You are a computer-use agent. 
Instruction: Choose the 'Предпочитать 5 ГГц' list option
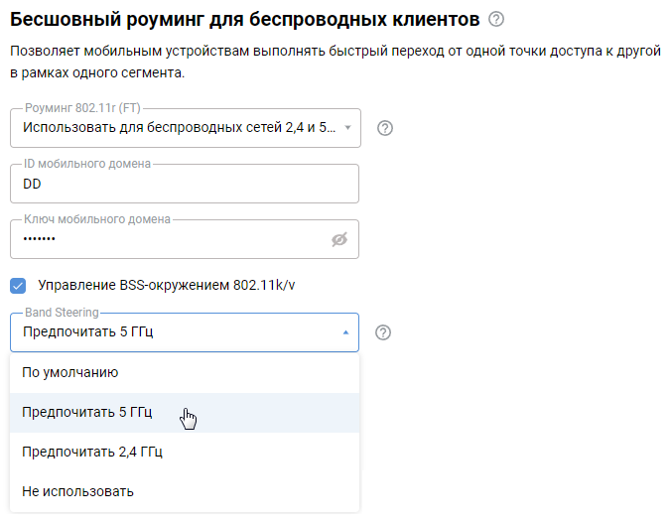click(x=88, y=412)
